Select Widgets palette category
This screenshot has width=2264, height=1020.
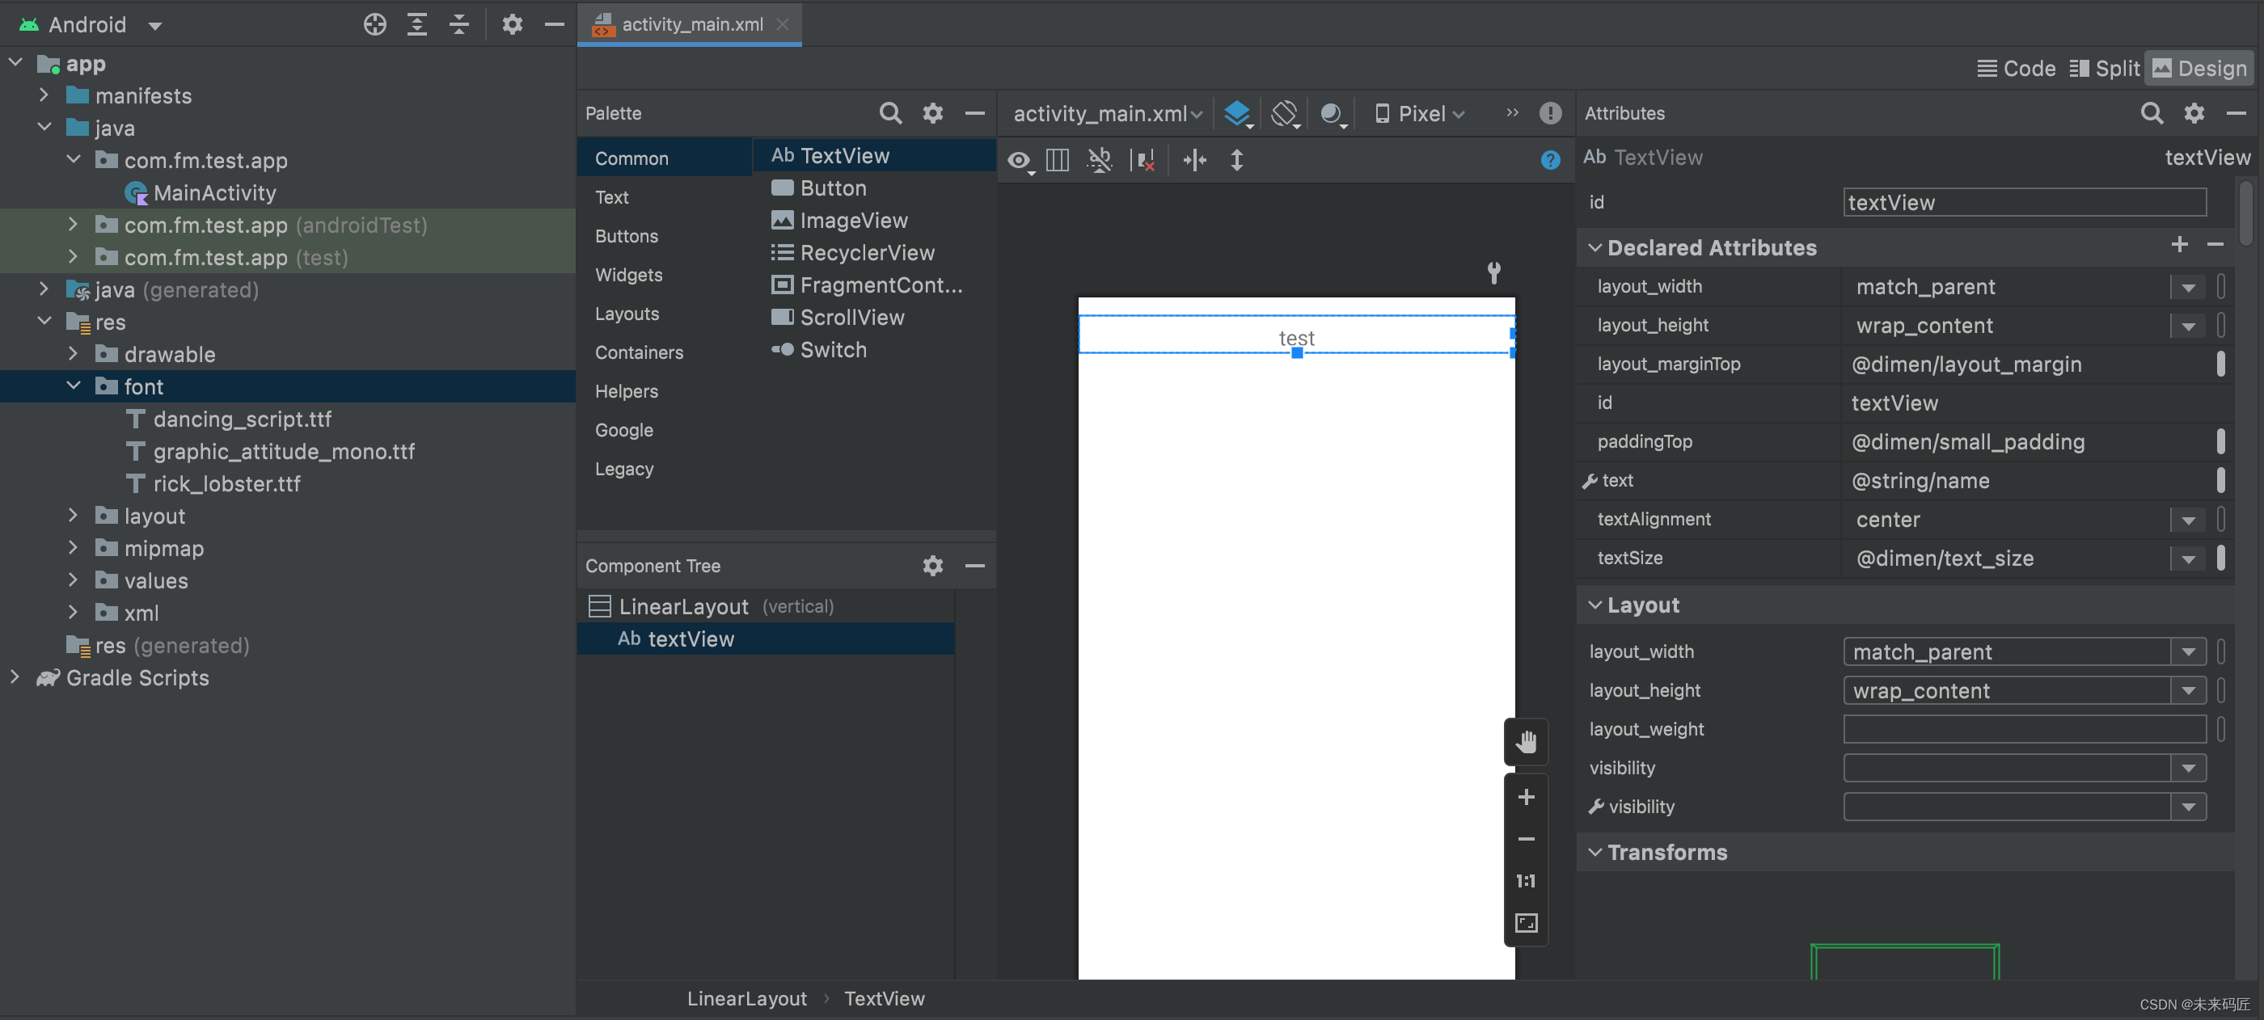629,275
